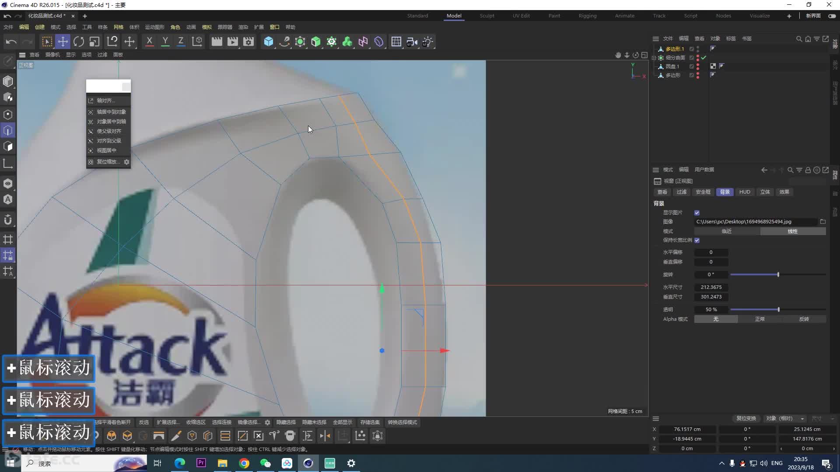Toggle the Z axis lock
This screenshot has width=840, height=472.
[181, 42]
